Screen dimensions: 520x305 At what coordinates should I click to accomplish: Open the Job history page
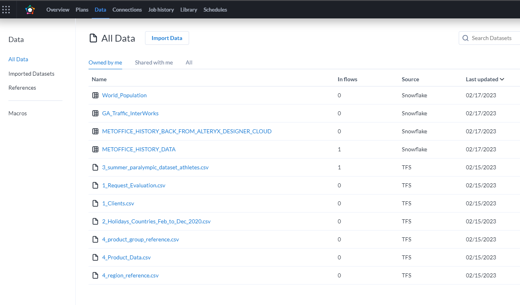pyautogui.click(x=161, y=10)
